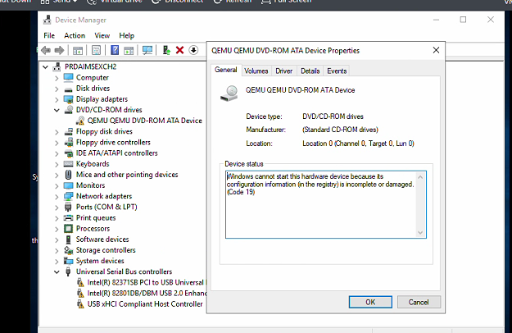Screen dimensions: 512x333
Task: Expand the Processors category arrow
Action: (57, 229)
